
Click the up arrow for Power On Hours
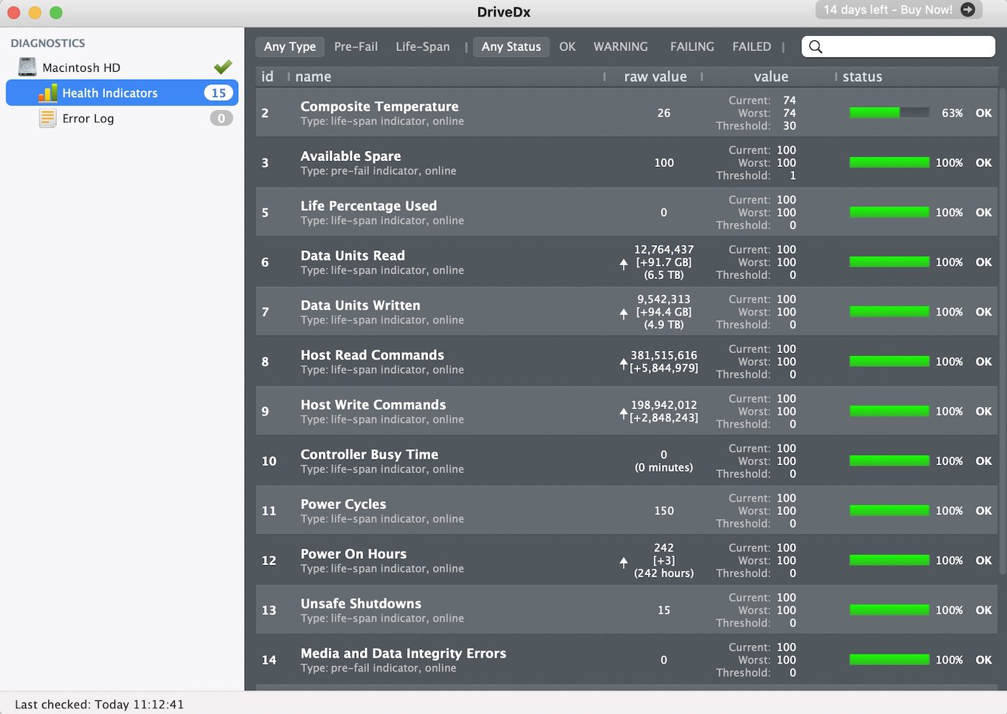coord(624,562)
